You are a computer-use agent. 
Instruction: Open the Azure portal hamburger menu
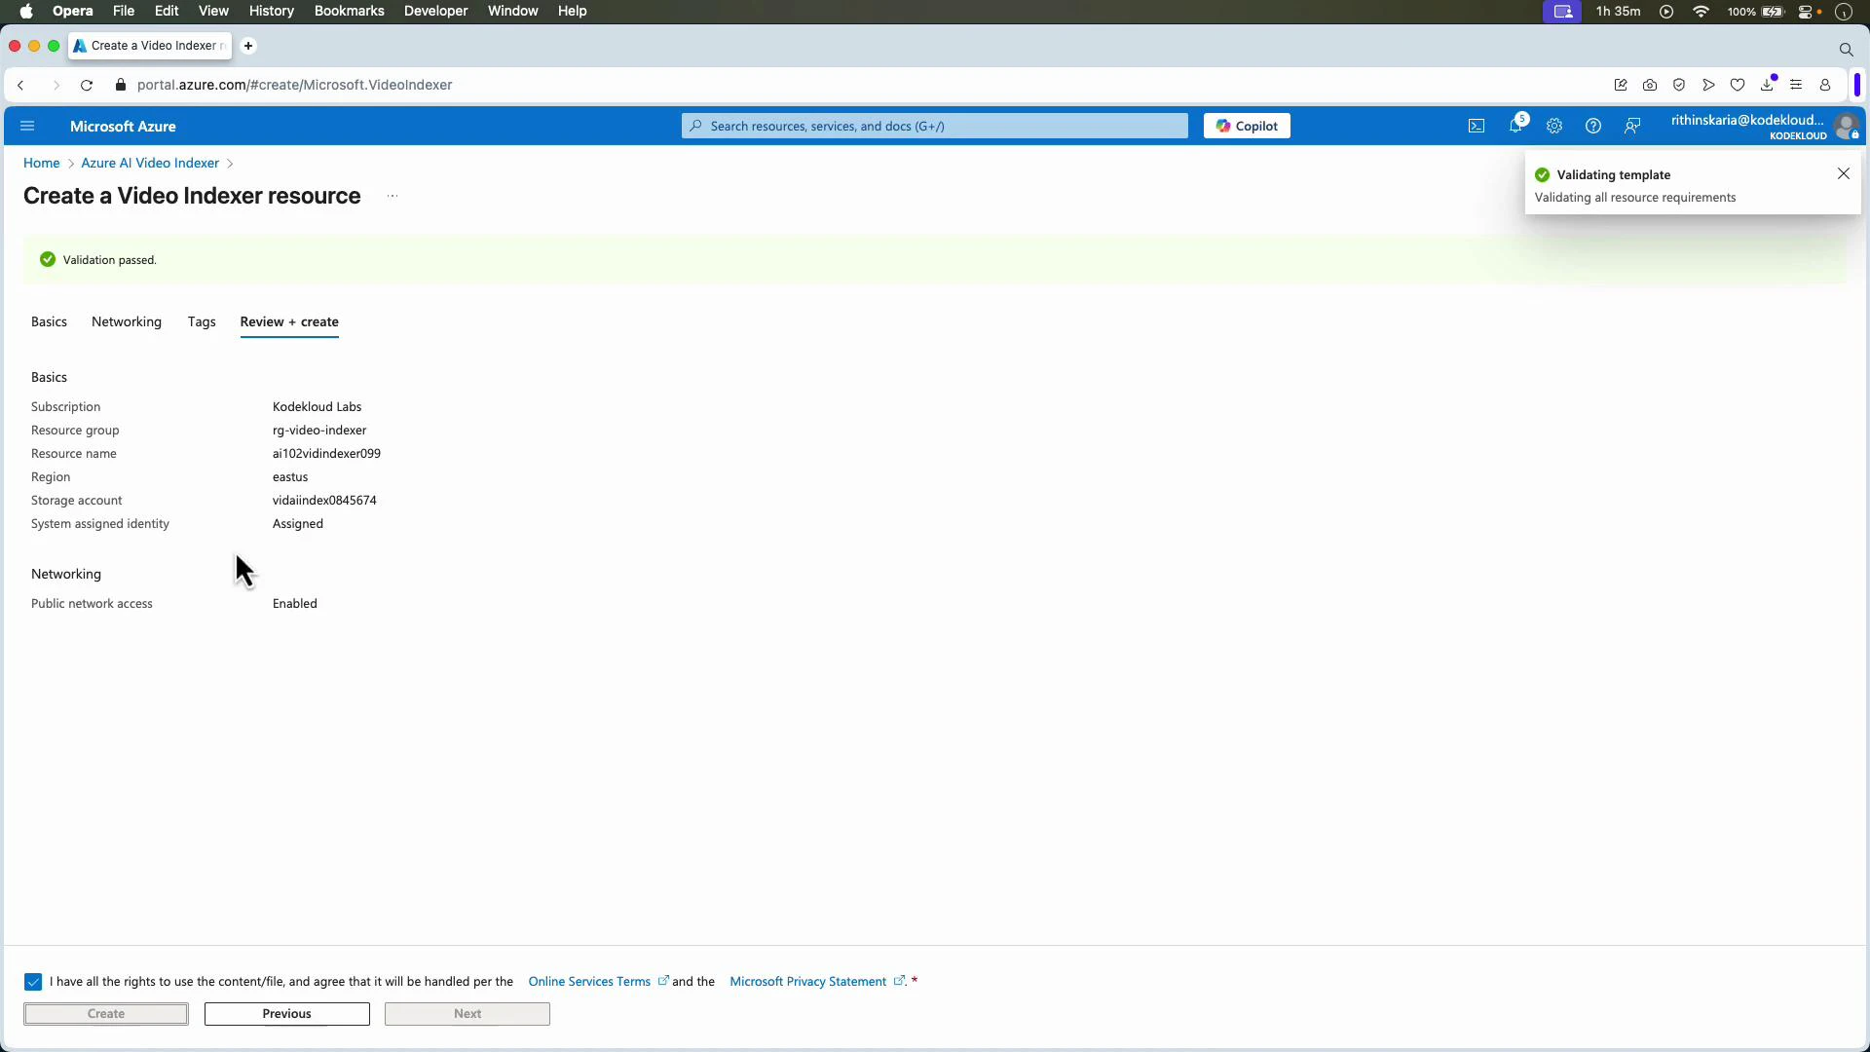[x=27, y=126]
